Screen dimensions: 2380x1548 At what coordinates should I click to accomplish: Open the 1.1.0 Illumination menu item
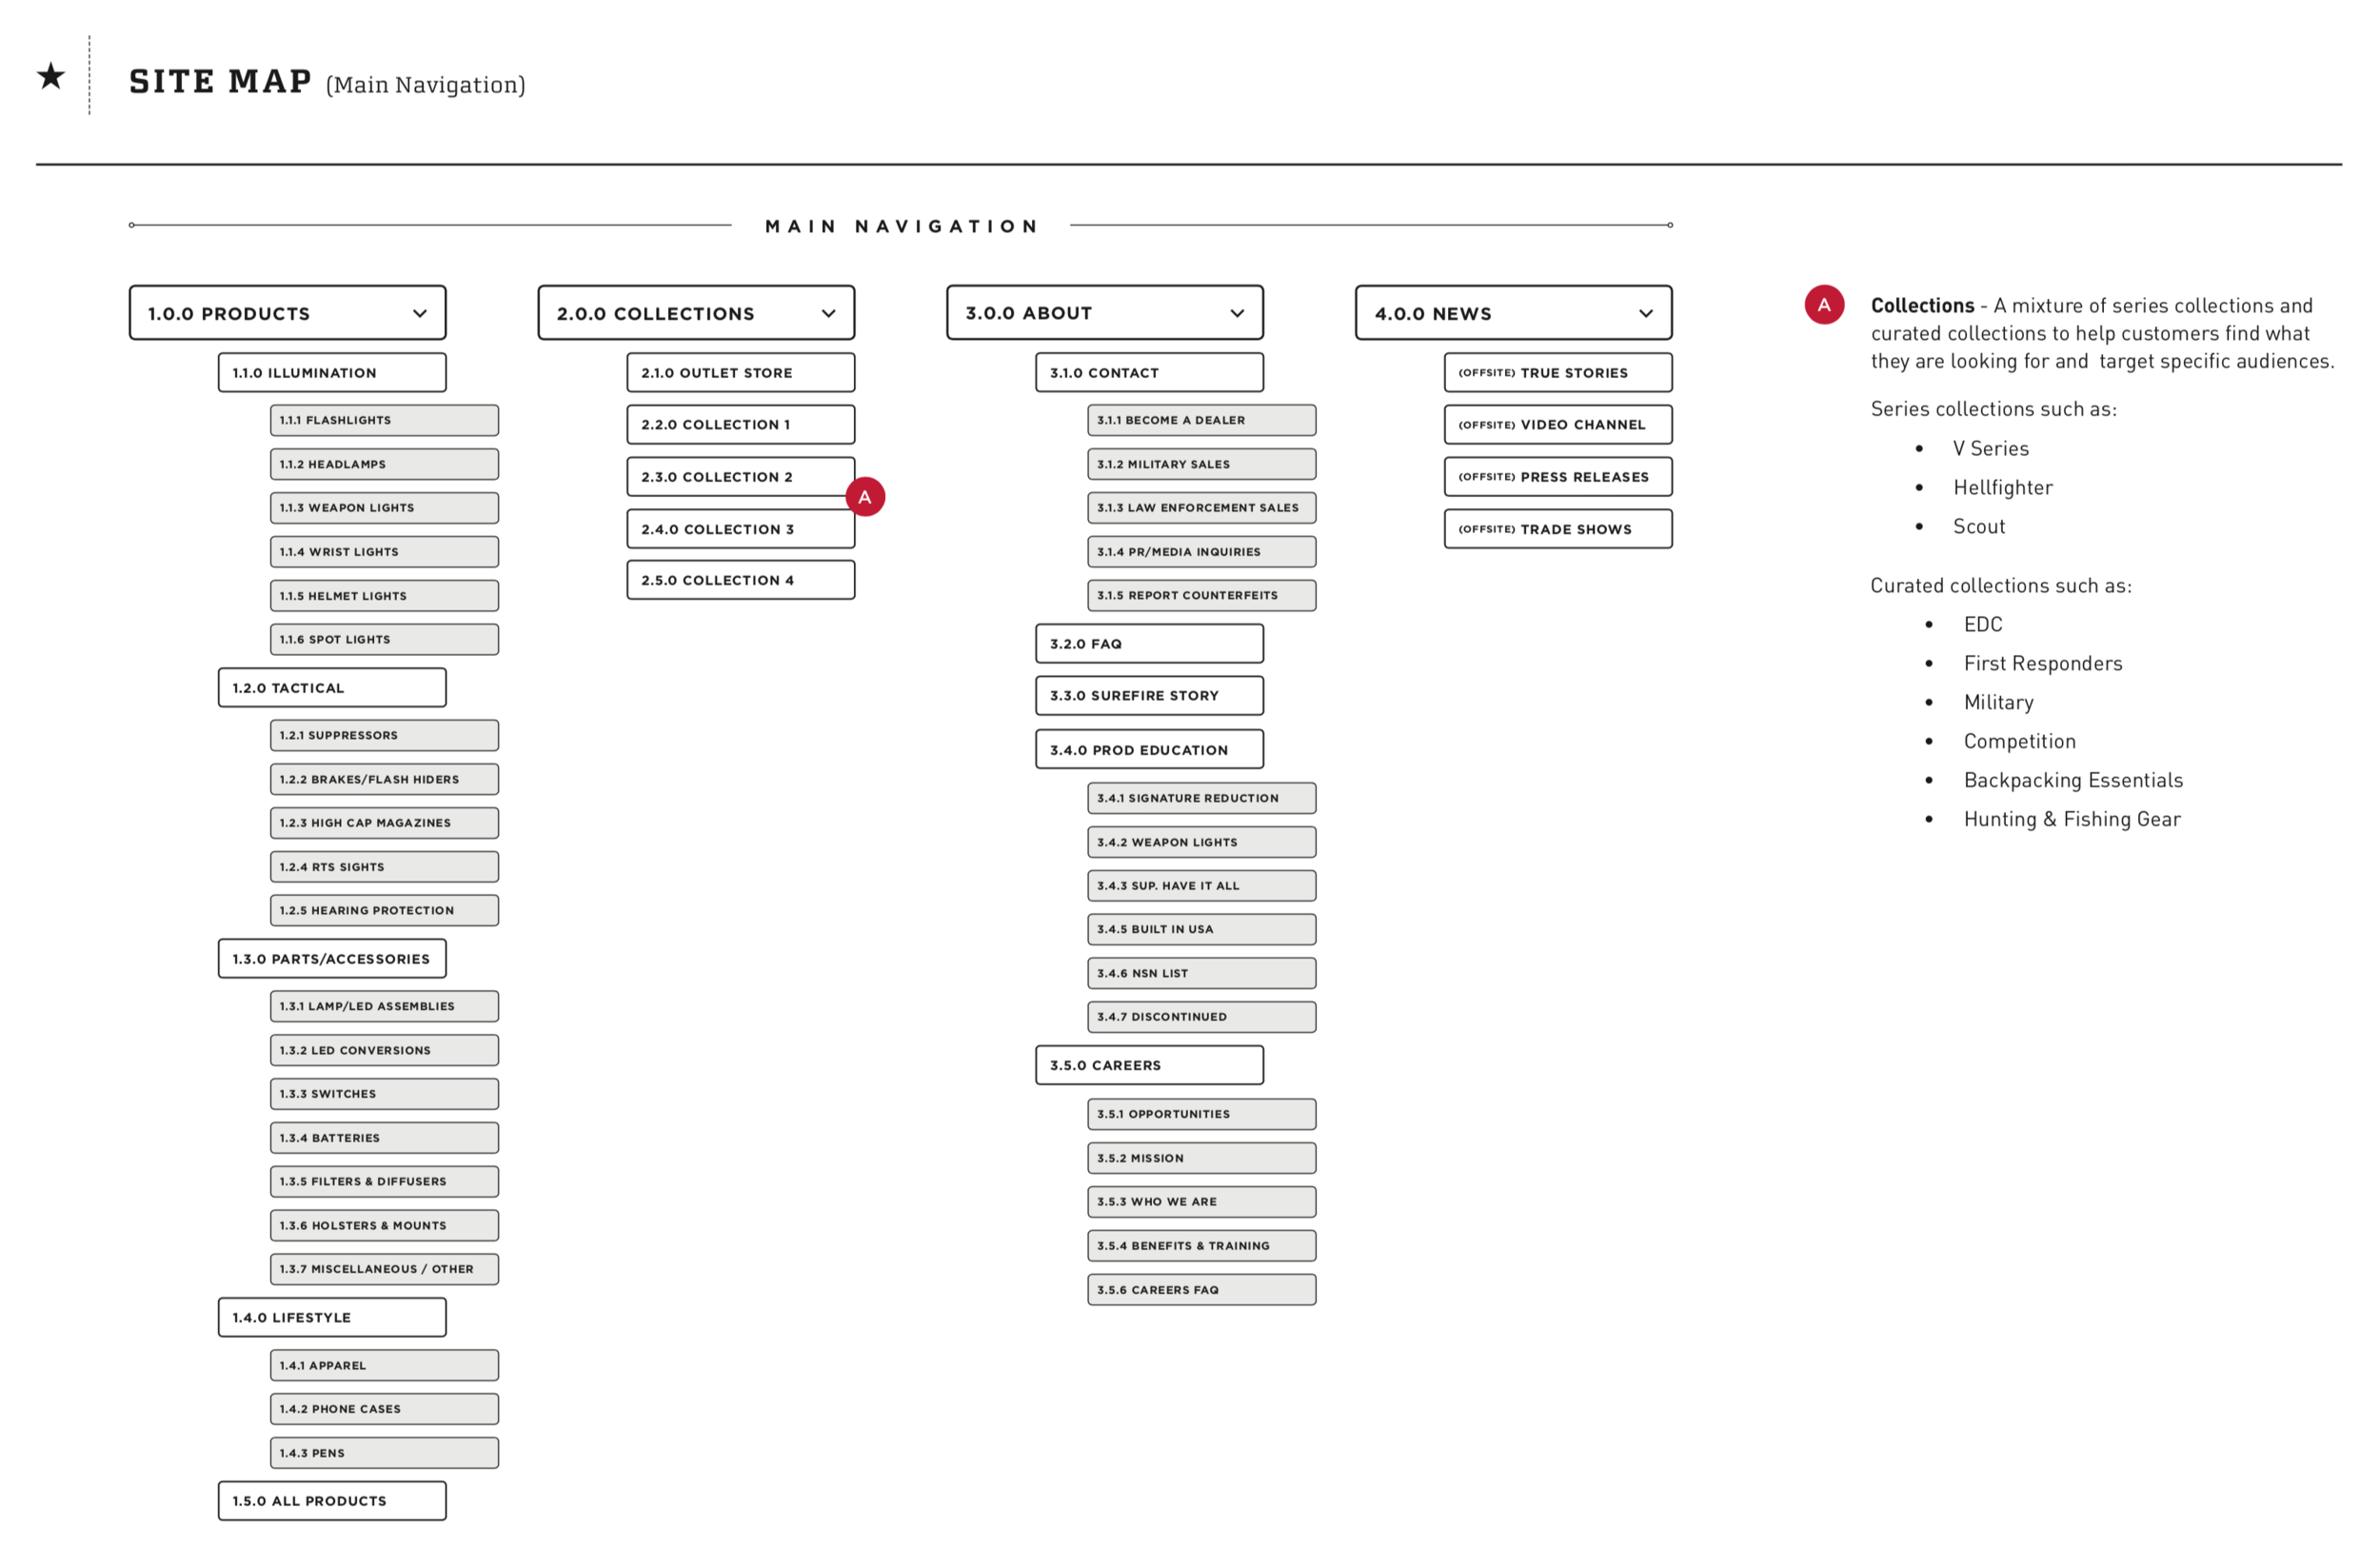tap(332, 373)
